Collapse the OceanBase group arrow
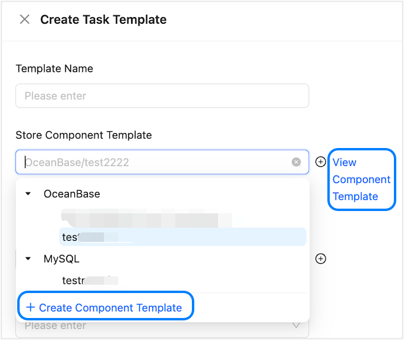 coord(28,194)
